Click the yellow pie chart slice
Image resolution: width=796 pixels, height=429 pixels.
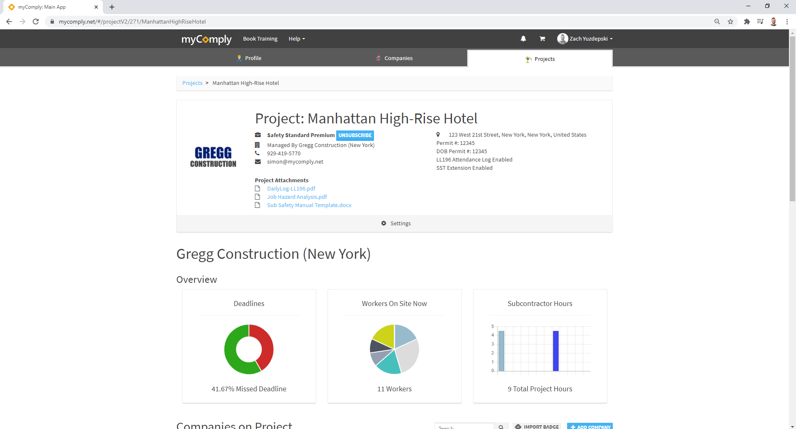(x=385, y=335)
